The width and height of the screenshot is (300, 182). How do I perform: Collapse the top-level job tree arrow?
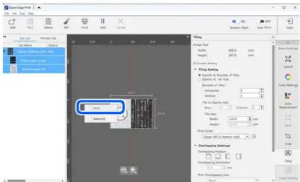4,51
